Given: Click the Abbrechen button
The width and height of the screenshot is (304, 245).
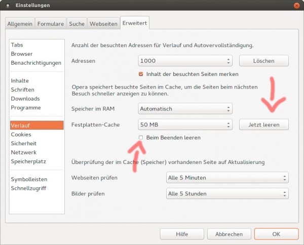Looking at the screenshot, I should 229,234.
